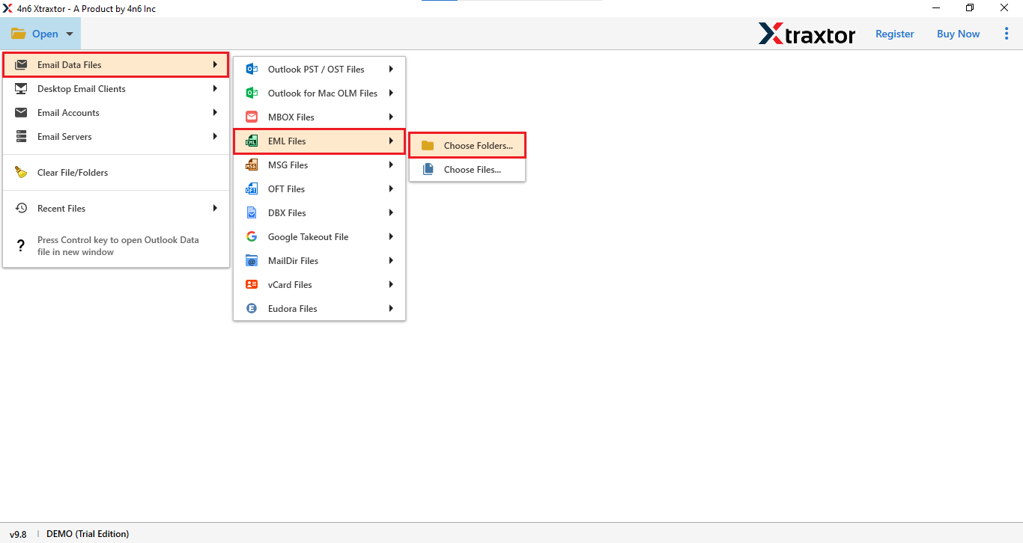Select the Outlook PST / OST Files icon
The height and width of the screenshot is (543, 1023).
pyautogui.click(x=252, y=69)
